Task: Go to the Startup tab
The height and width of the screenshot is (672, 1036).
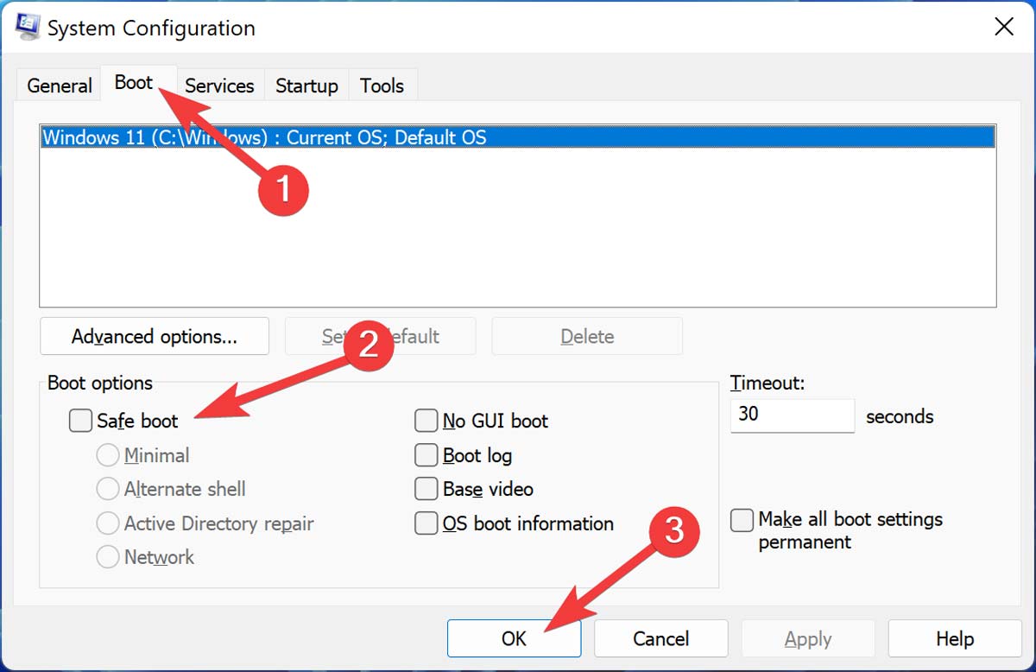Action: [306, 85]
